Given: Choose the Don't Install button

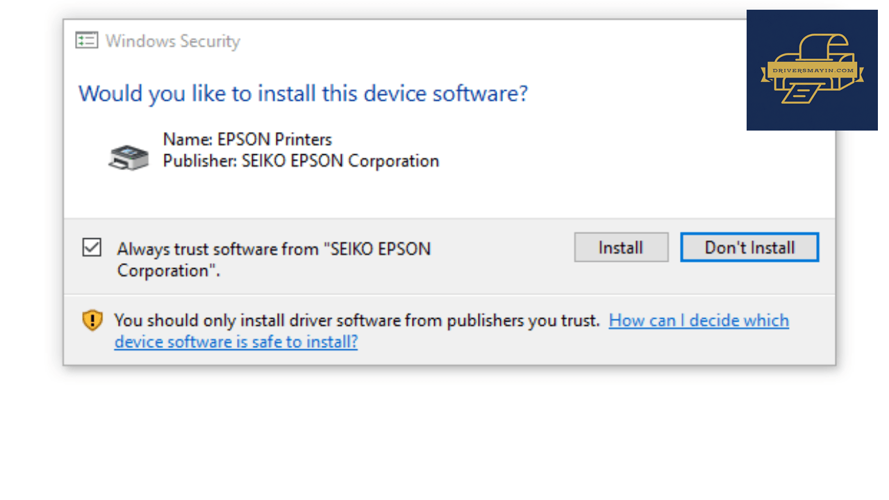Looking at the screenshot, I should [749, 247].
